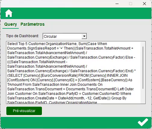Open the Parâmetros tab

point(33,24)
